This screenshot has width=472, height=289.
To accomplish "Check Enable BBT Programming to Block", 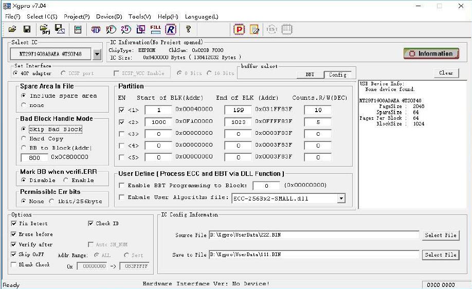I will pos(122,186).
